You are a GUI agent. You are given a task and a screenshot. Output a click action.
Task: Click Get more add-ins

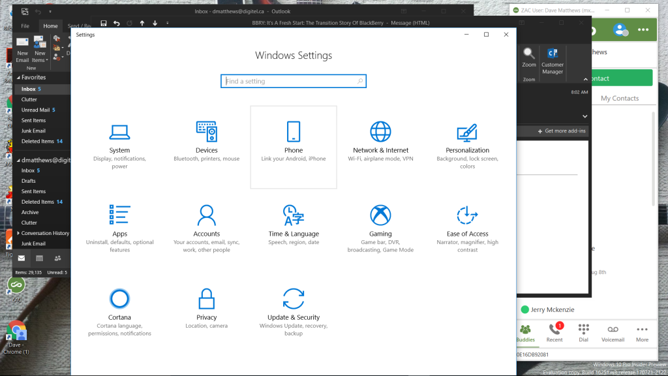[562, 131]
